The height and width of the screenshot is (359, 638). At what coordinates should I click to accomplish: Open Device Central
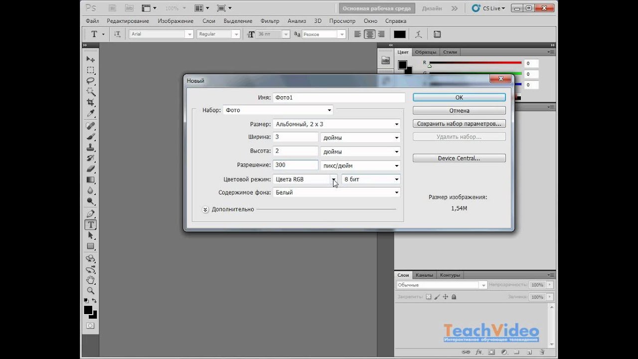(x=459, y=158)
